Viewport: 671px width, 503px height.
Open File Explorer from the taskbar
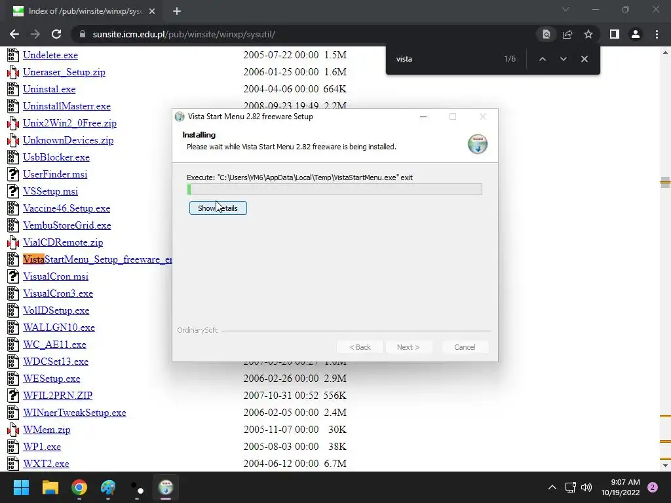pos(50,487)
